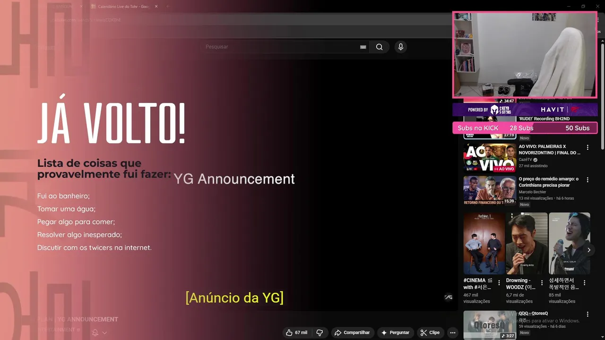Expand the chevron beside the notification bell
Viewport: 605px width, 340px height.
[x=104, y=332]
